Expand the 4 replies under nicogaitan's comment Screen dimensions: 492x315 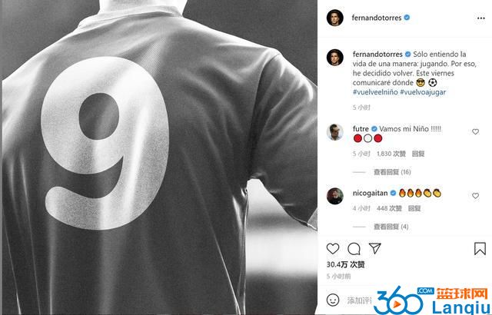coord(391,227)
